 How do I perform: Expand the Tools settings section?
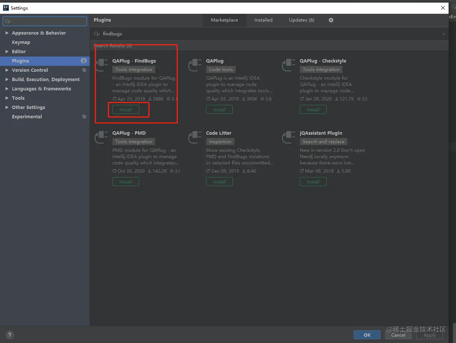click(7, 98)
